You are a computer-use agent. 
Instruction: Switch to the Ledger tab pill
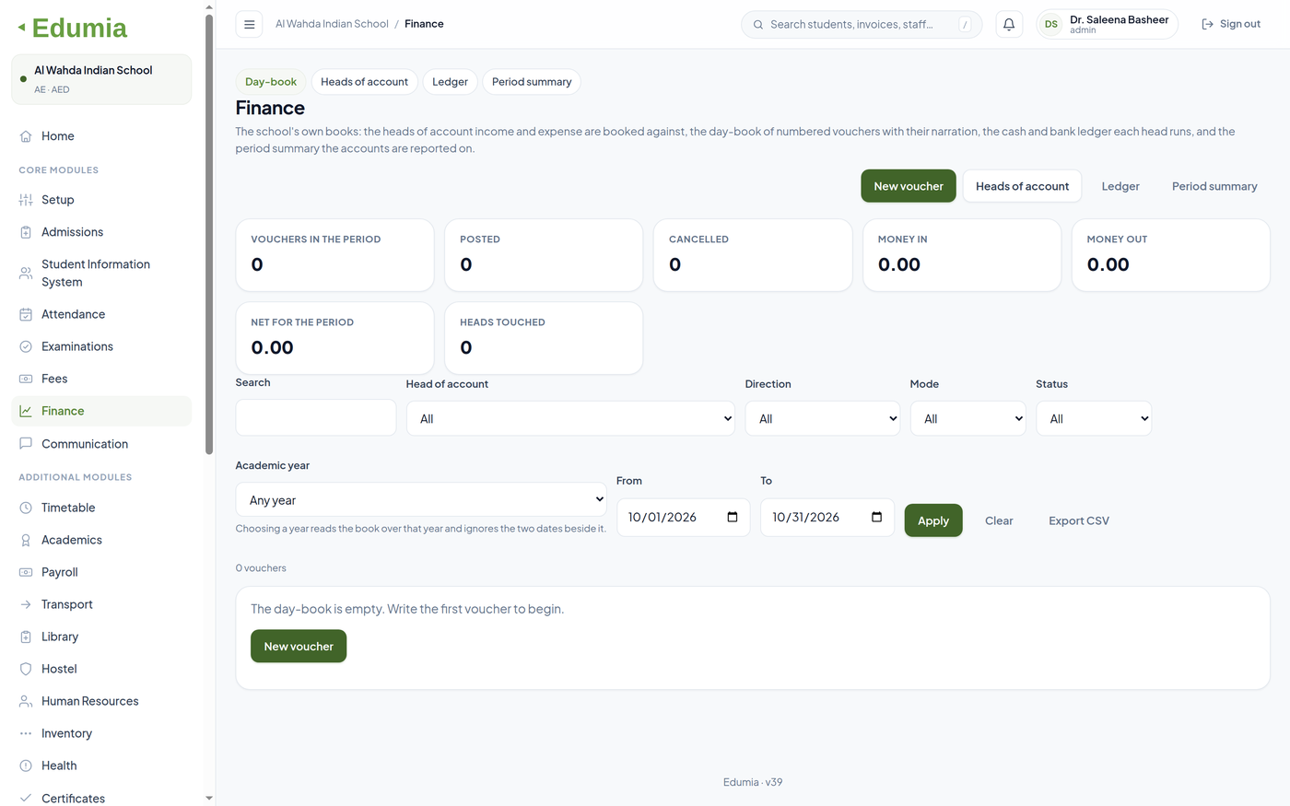[x=450, y=82]
